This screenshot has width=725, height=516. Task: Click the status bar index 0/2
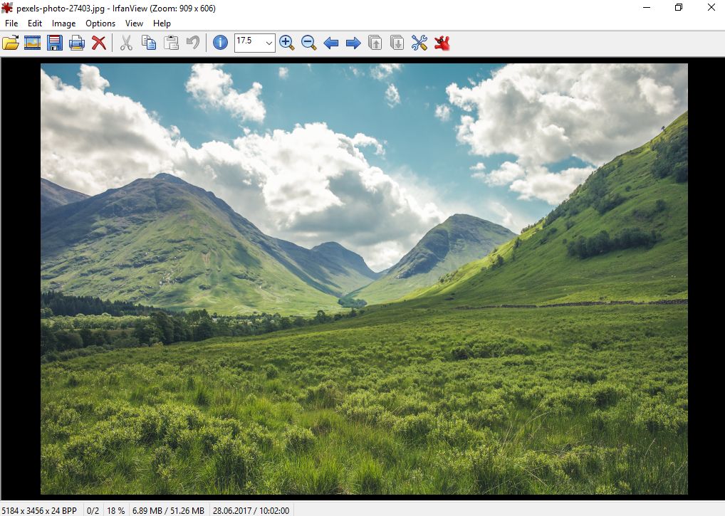point(93,510)
